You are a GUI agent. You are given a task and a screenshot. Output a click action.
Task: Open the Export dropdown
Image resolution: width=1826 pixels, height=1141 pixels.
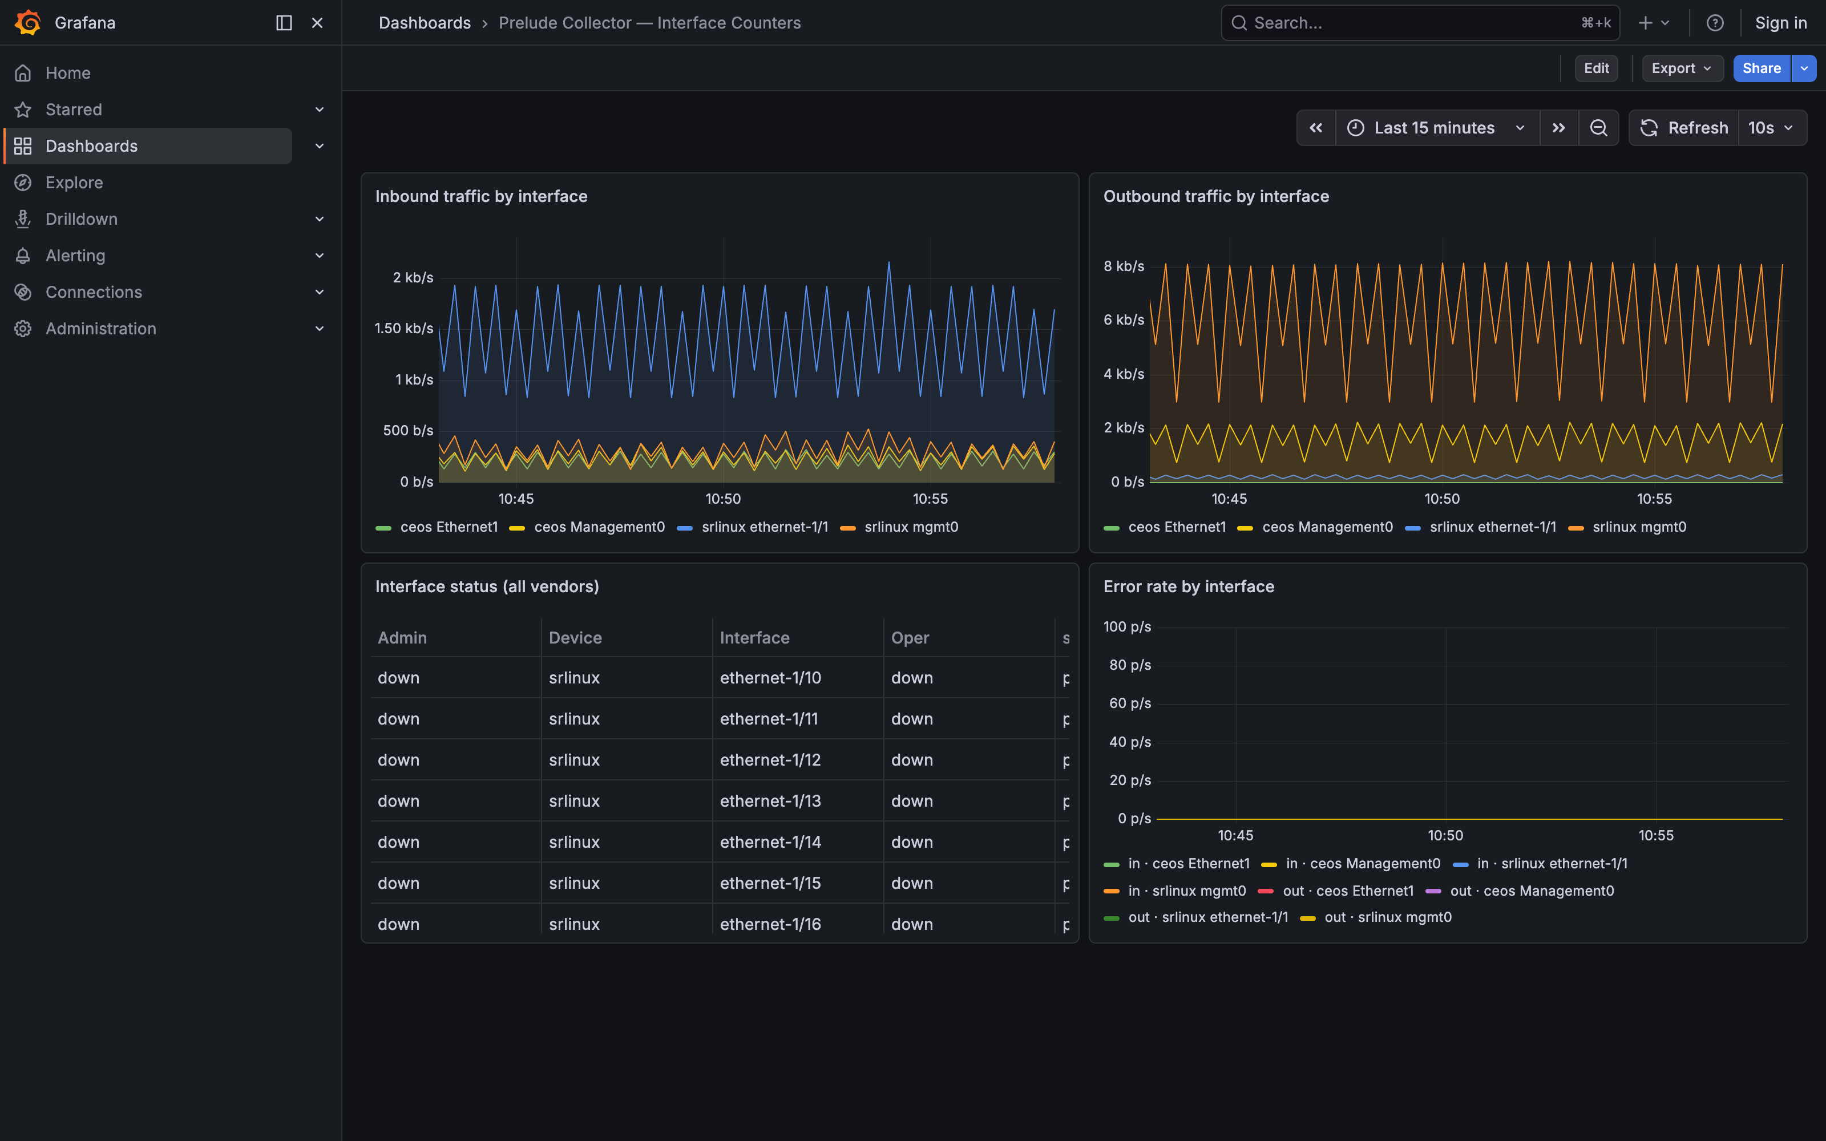[1682, 68]
